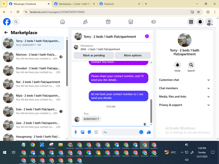
Task: Click the chat header title Terry
Action: tap(109, 37)
